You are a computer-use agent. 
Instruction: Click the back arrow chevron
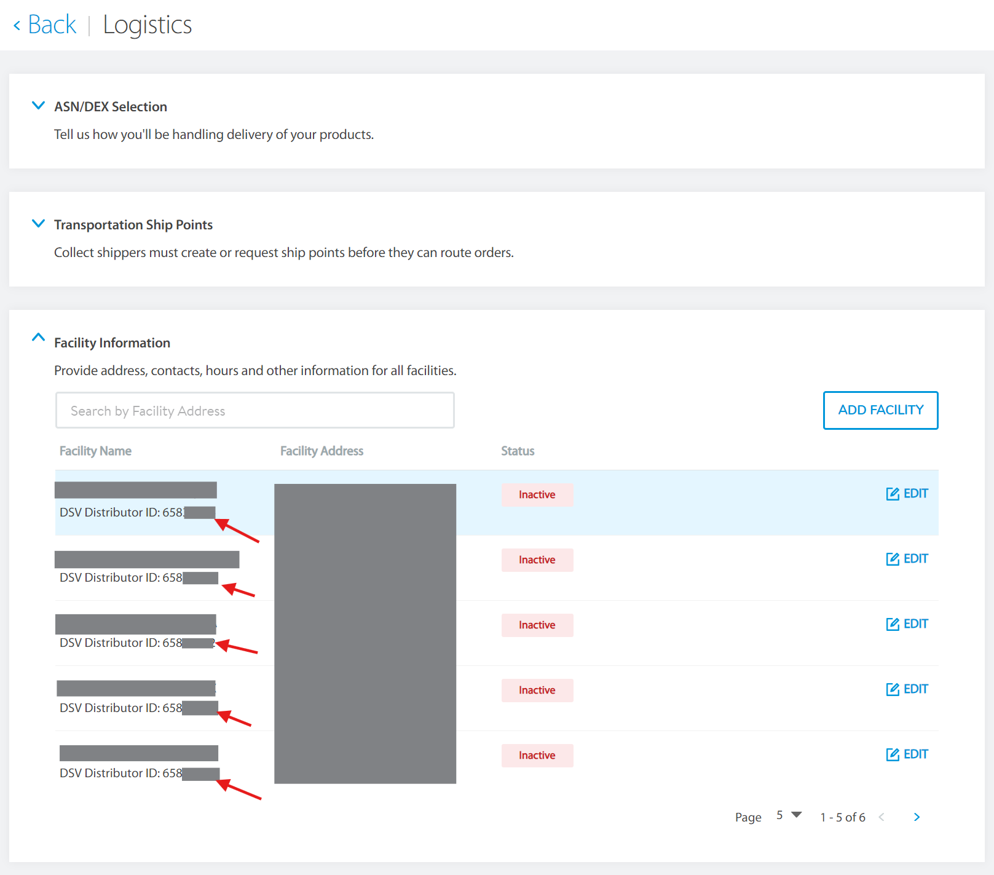tap(17, 25)
